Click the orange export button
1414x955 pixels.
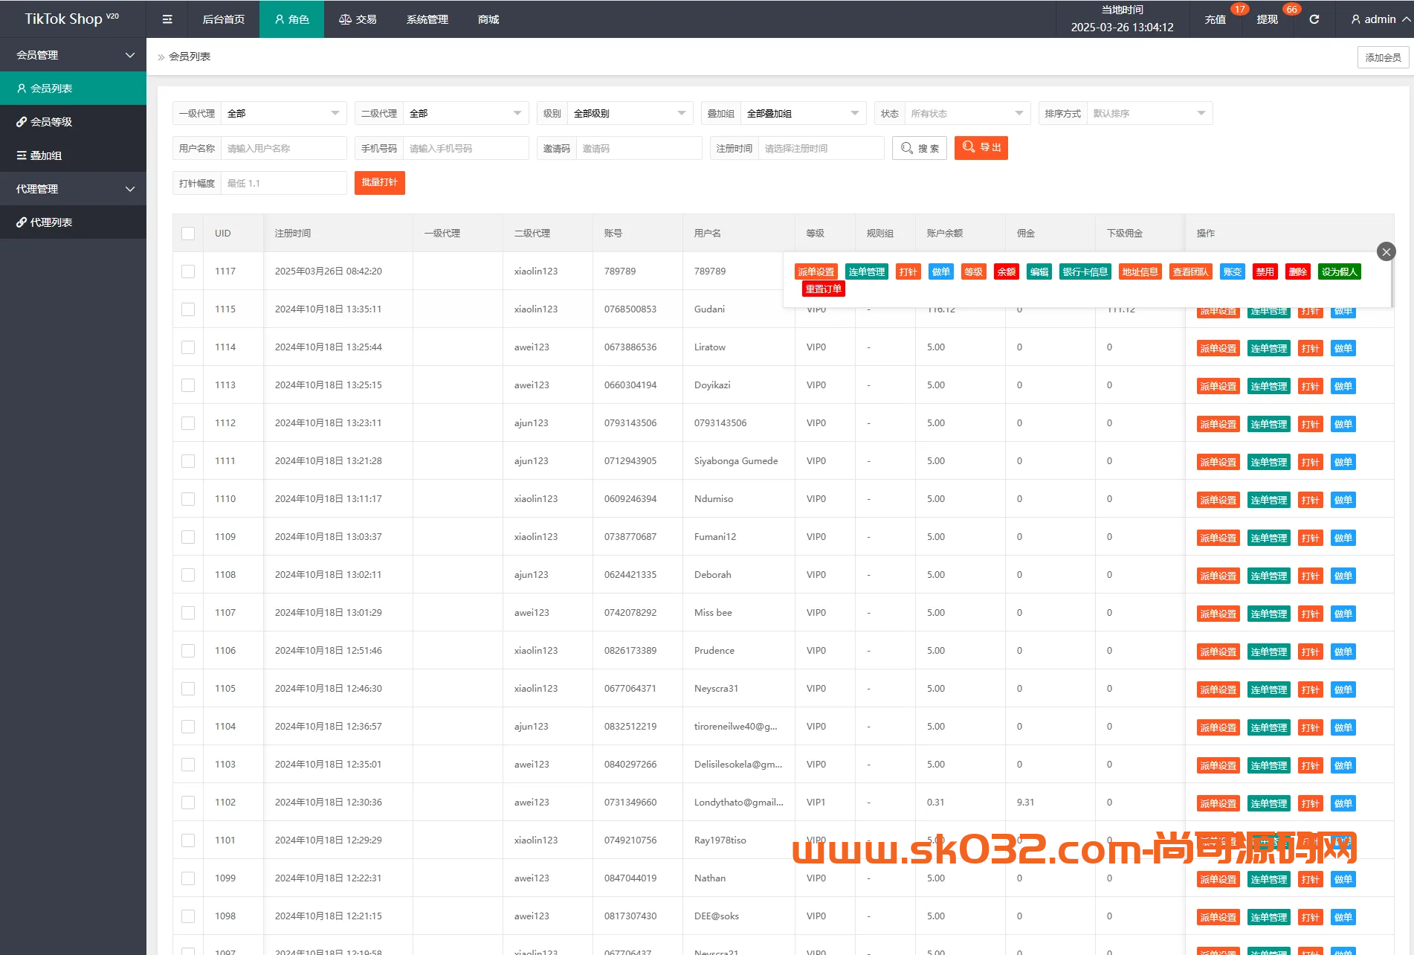(981, 148)
